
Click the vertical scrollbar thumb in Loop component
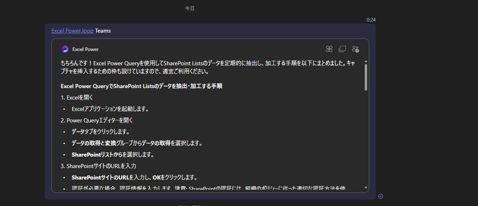(x=366, y=77)
